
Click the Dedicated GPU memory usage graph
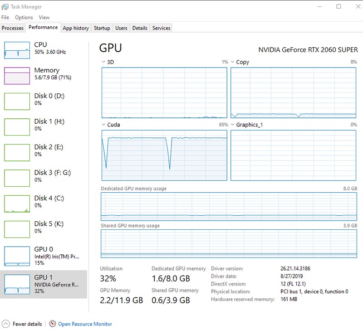[x=229, y=207]
